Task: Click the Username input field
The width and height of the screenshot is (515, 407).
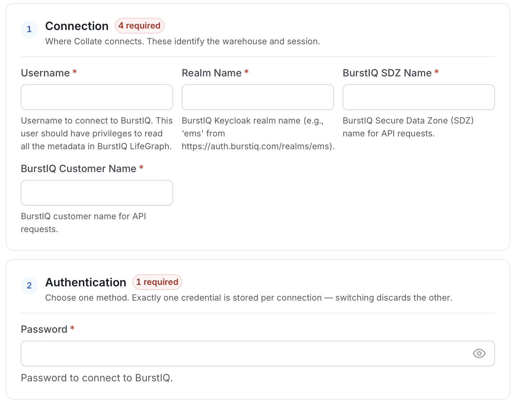Action: [97, 97]
